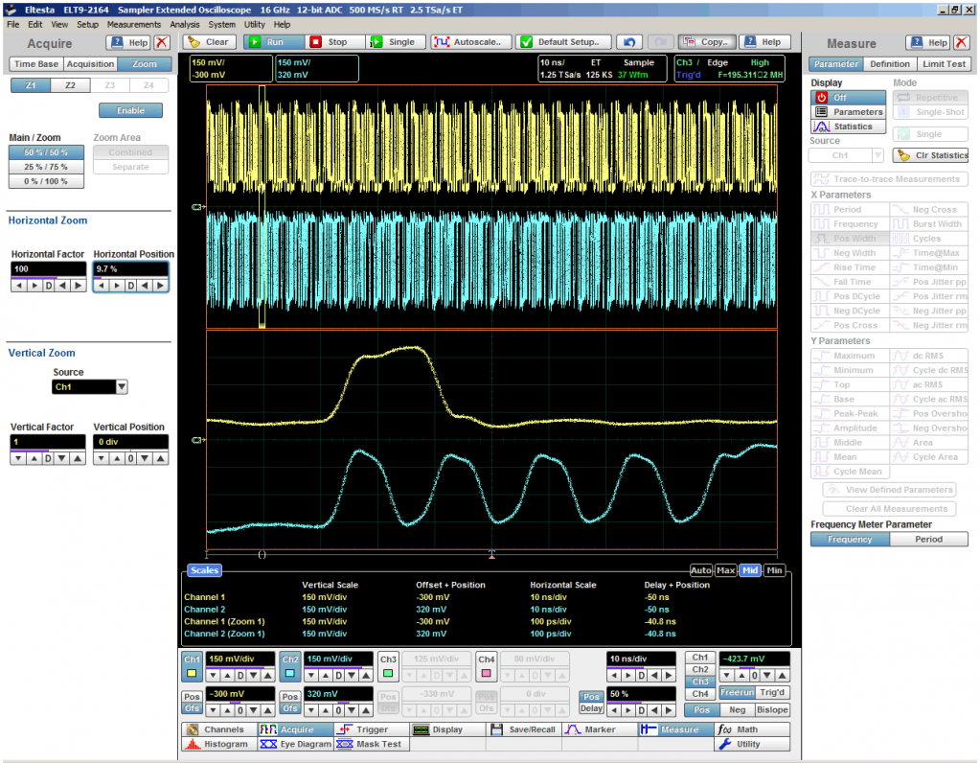The width and height of the screenshot is (980, 763).
Task: Open the Measurements menu
Action: 133,24
